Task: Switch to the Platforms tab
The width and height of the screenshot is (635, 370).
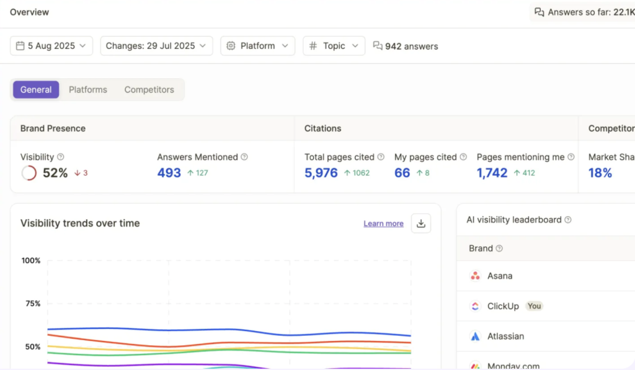Action: (x=88, y=89)
